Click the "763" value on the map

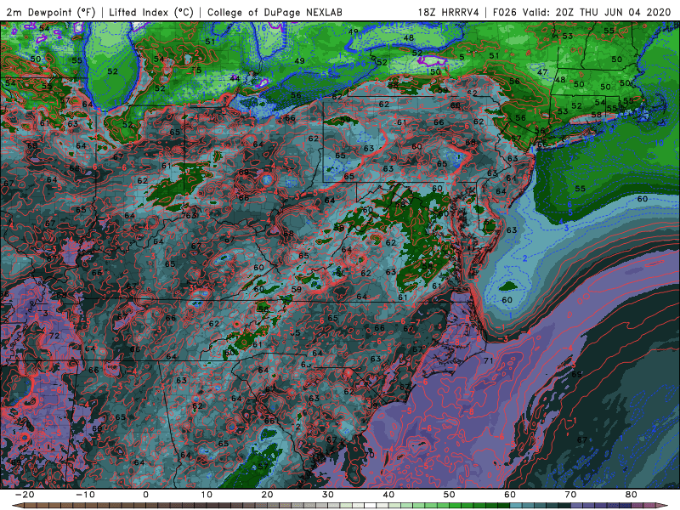click(x=190, y=216)
